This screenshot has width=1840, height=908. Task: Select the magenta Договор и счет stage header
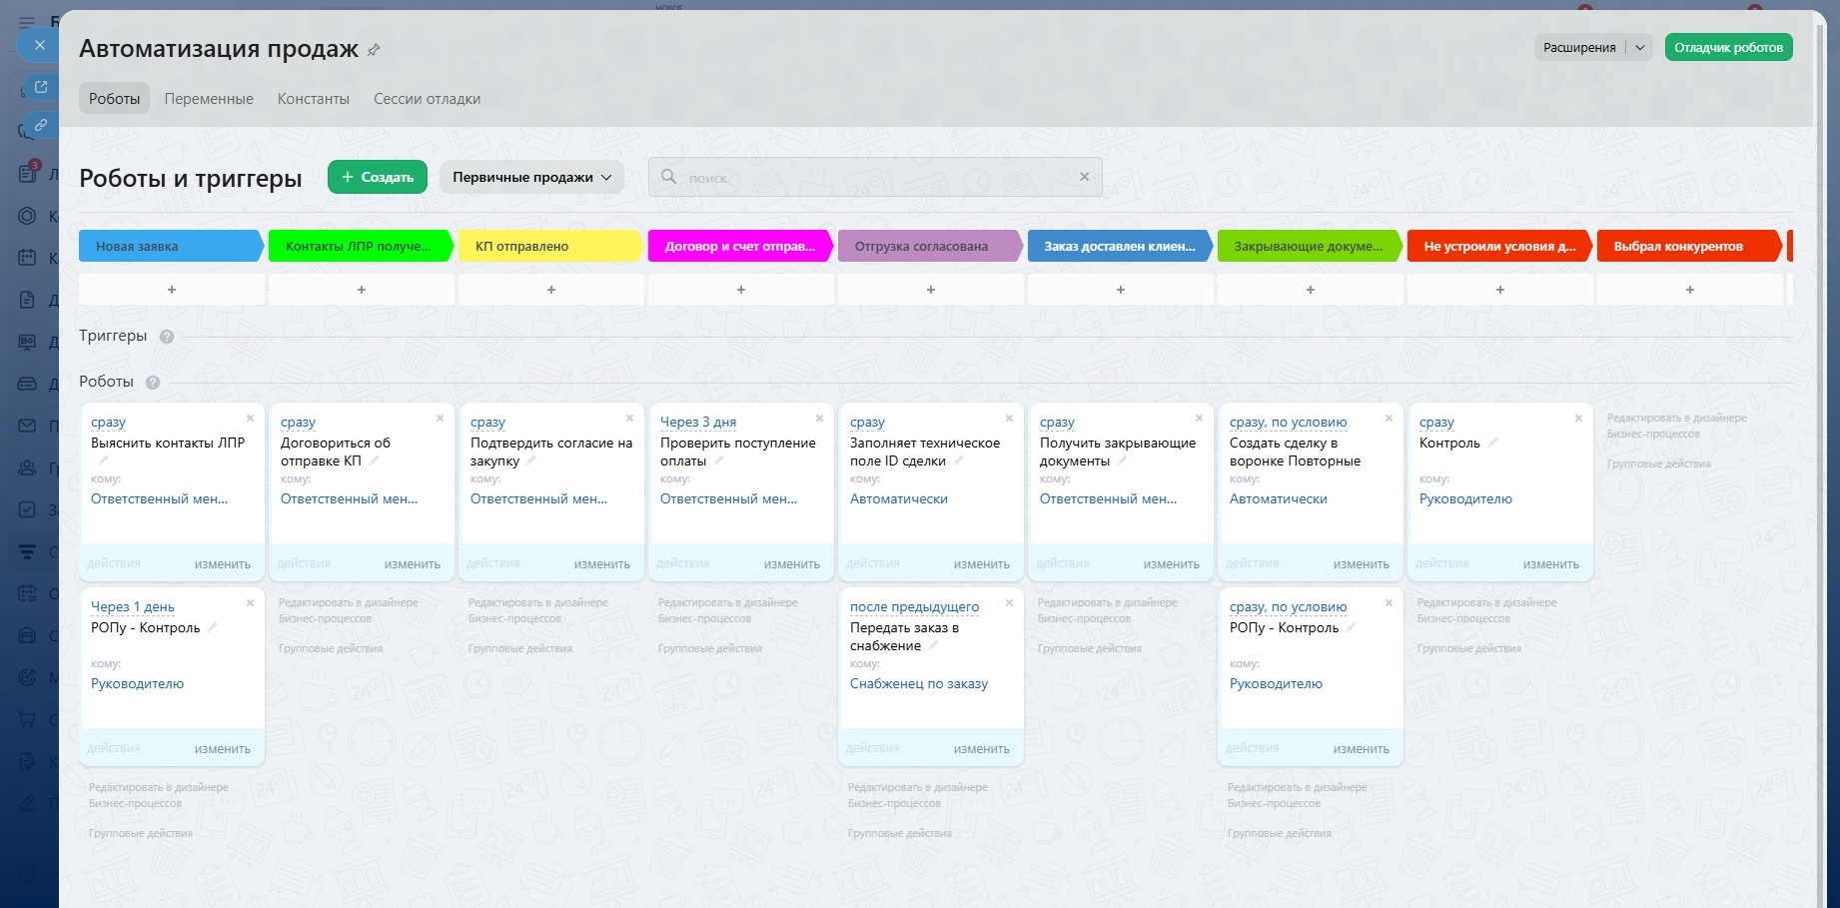(x=739, y=247)
